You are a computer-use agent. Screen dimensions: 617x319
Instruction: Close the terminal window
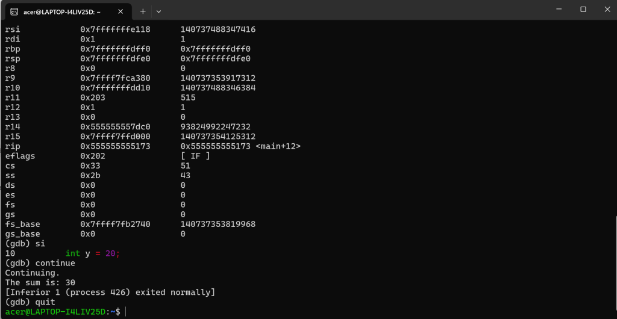(607, 9)
